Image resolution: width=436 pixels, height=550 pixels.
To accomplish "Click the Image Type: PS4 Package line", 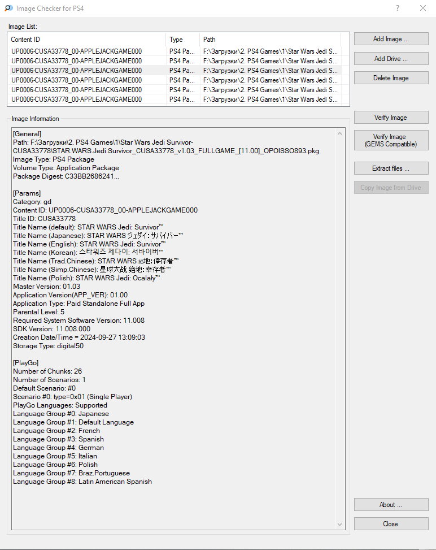I will click(54, 159).
